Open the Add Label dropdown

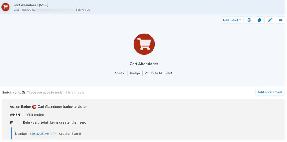click(232, 20)
